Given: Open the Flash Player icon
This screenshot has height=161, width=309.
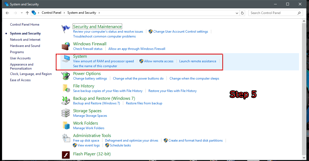Looking at the screenshot, I should [66, 155].
